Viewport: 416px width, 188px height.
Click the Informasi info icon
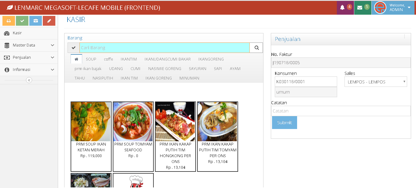(x=7, y=70)
